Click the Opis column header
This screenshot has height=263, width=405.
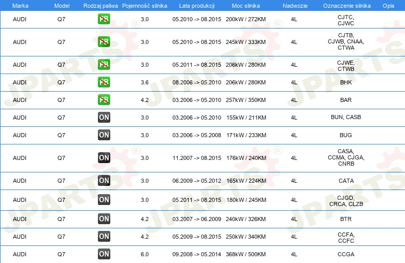click(x=388, y=5)
